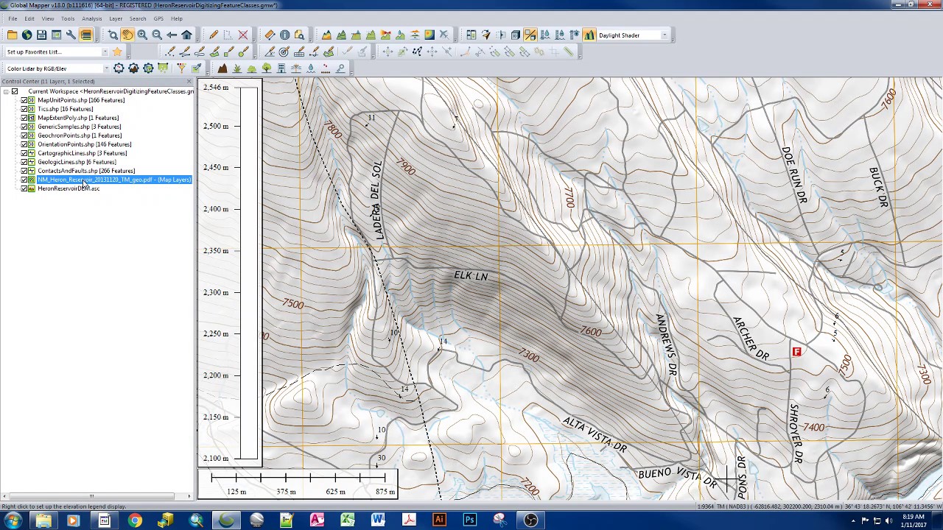Open the Feature Info tool
This screenshot has height=530, width=943.
tap(284, 35)
